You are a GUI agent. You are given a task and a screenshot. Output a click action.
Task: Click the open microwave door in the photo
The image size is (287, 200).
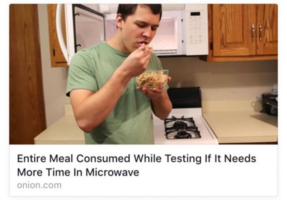(x=80, y=32)
